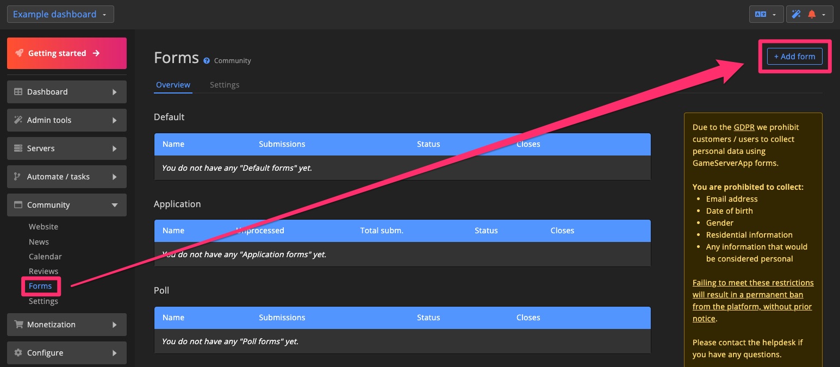The height and width of the screenshot is (367, 840).
Task: Click the magic wand icon in the top bar
Action: click(795, 14)
